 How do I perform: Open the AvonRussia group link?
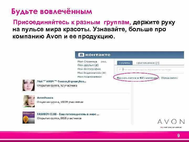click(x=45, y=98)
